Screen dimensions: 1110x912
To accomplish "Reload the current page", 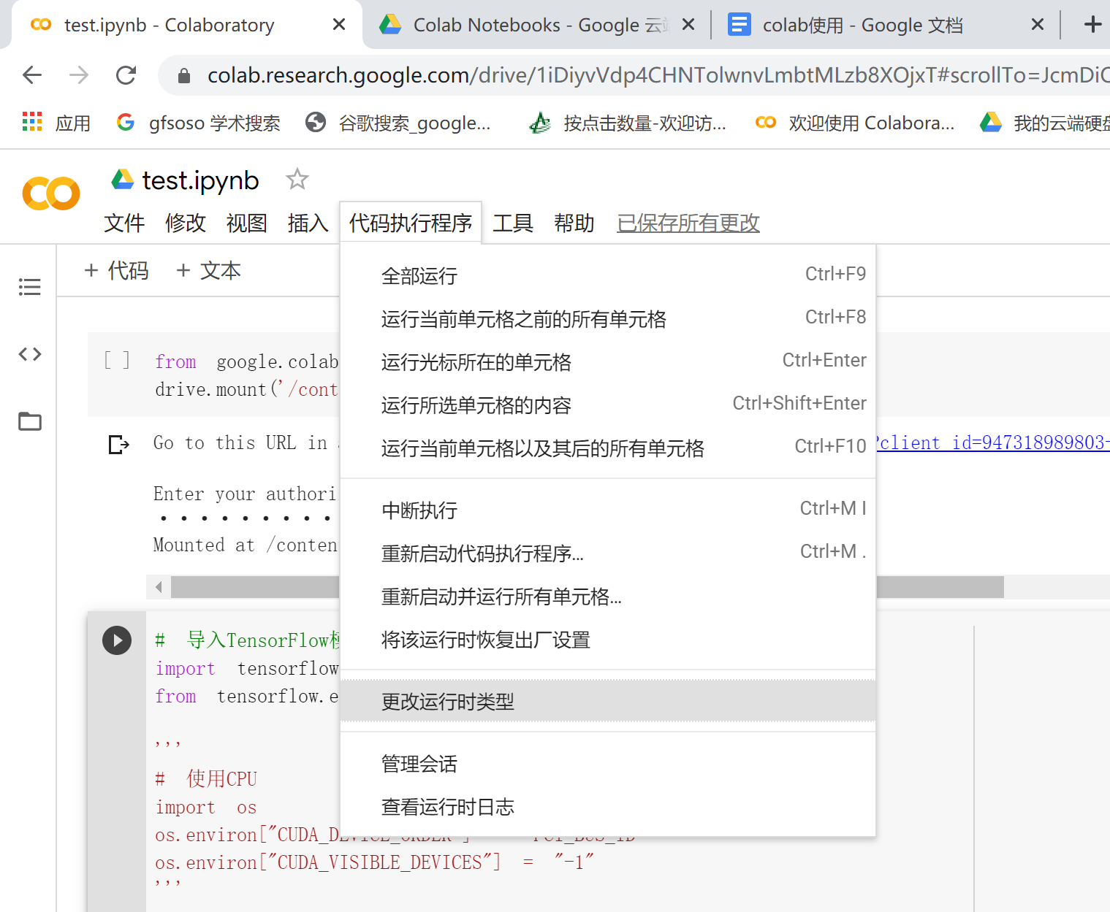I will [x=126, y=75].
